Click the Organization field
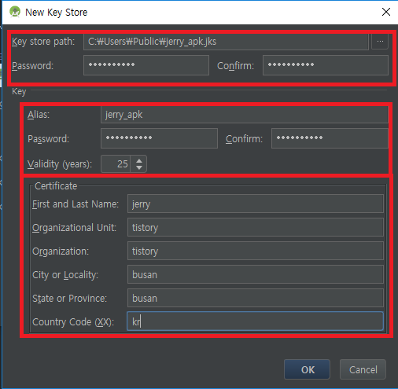This screenshot has height=389, width=398. pos(256,251)
